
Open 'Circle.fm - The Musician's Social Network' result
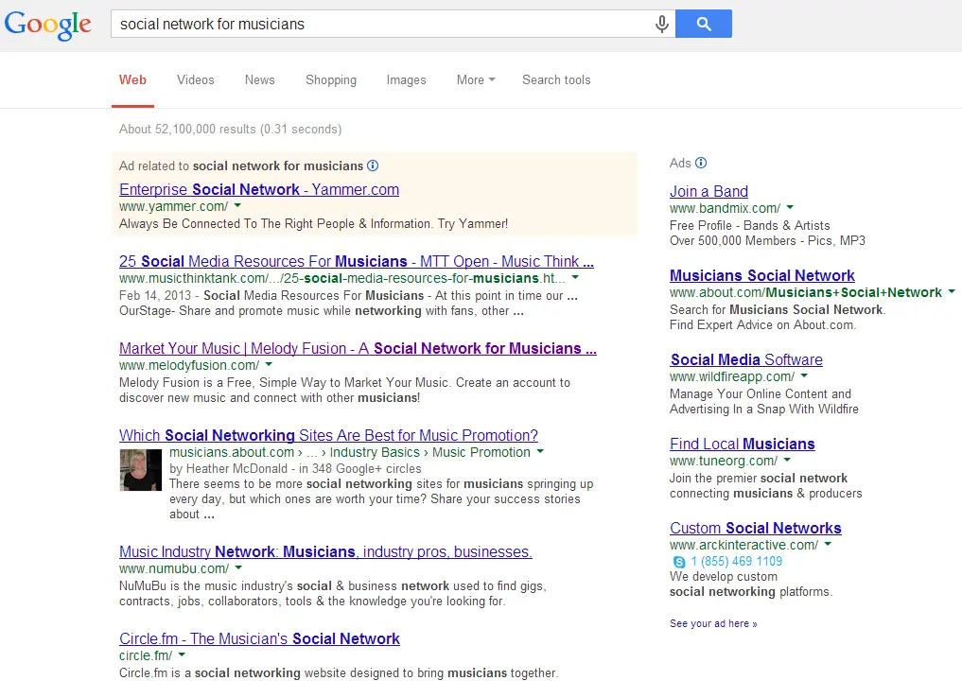click(x=259, y=638)
